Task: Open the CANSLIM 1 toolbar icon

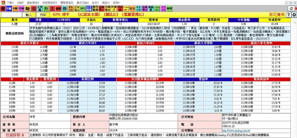Action: click(x=126, y=9)
